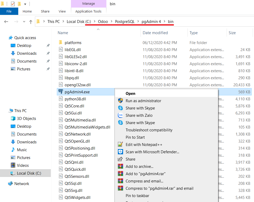Click the Notepad++ icon in context menu

(x=120, y=144)
